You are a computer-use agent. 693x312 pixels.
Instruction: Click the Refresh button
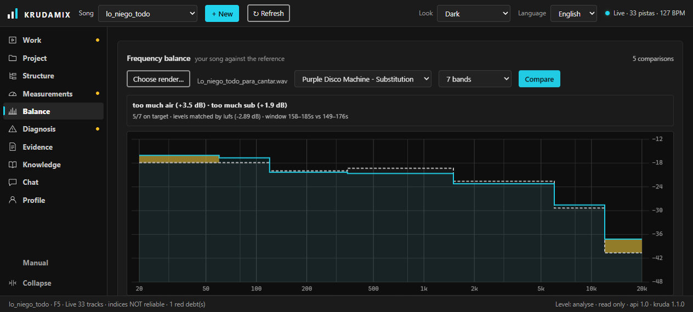269,13
